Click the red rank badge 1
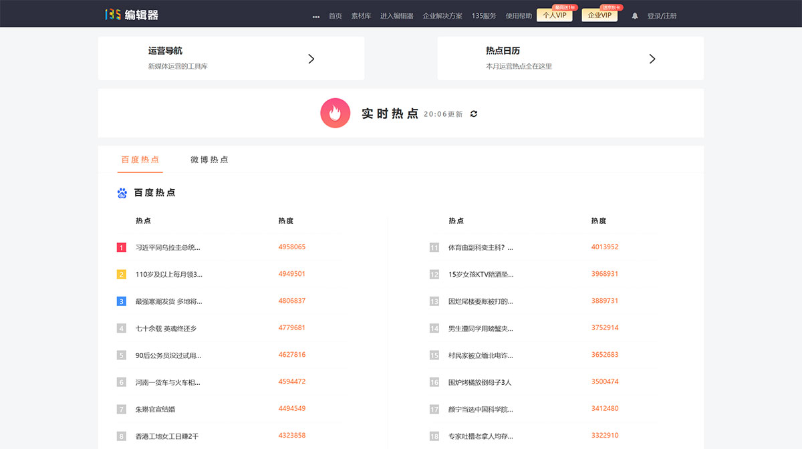The width and height of the screenshot is (802, 449). click(x=121, y=247)
